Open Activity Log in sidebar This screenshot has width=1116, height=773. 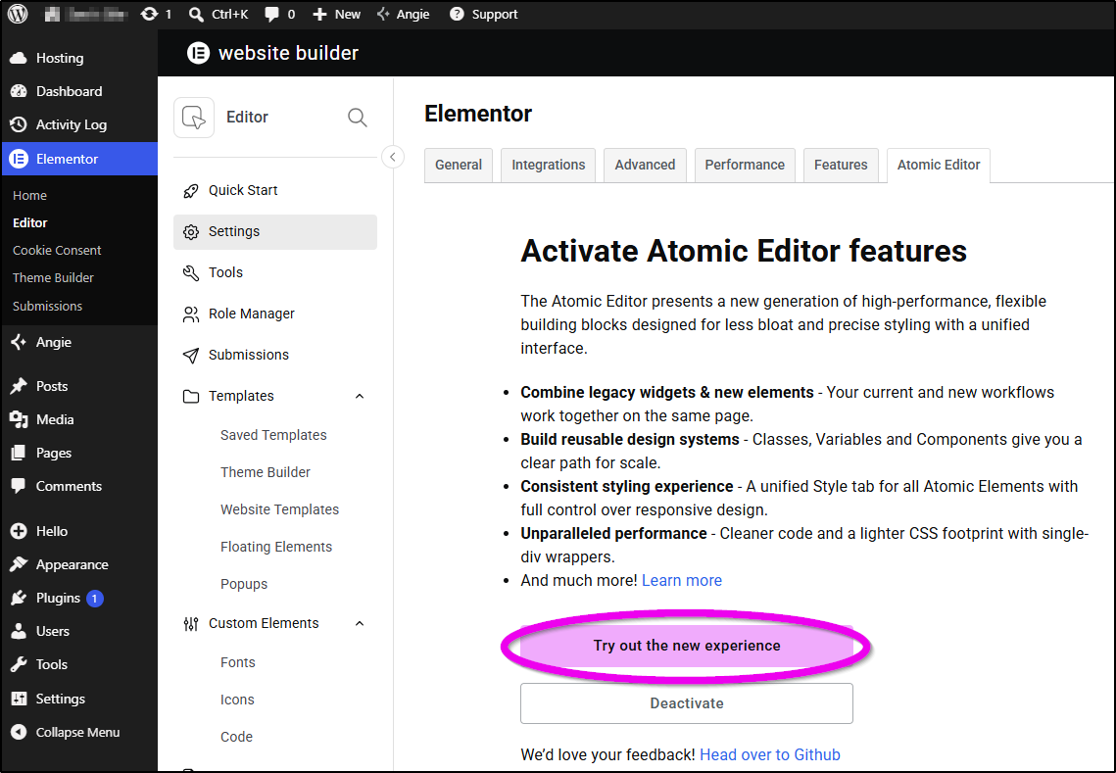coord(79,124)
